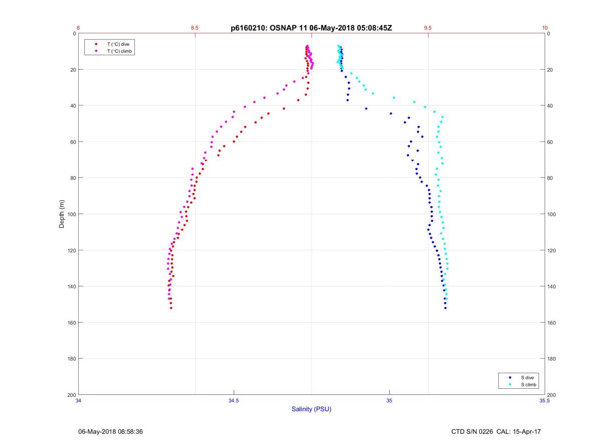Click the 10 temperature tick label

click(x=544, y=28)
